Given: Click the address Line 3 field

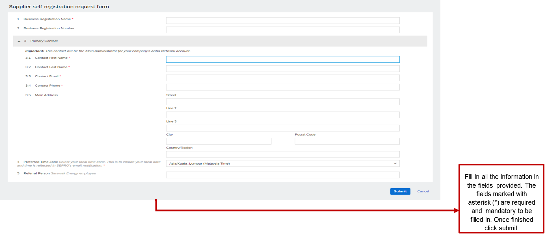Looking at the screenshot, I should point(283,128).
